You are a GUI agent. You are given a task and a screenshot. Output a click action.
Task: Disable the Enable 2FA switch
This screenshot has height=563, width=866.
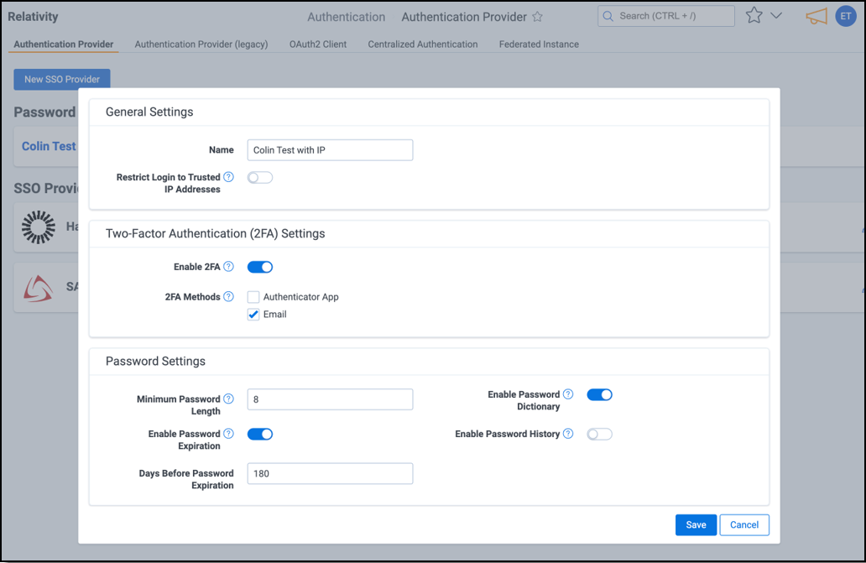(x=260, y=267)
